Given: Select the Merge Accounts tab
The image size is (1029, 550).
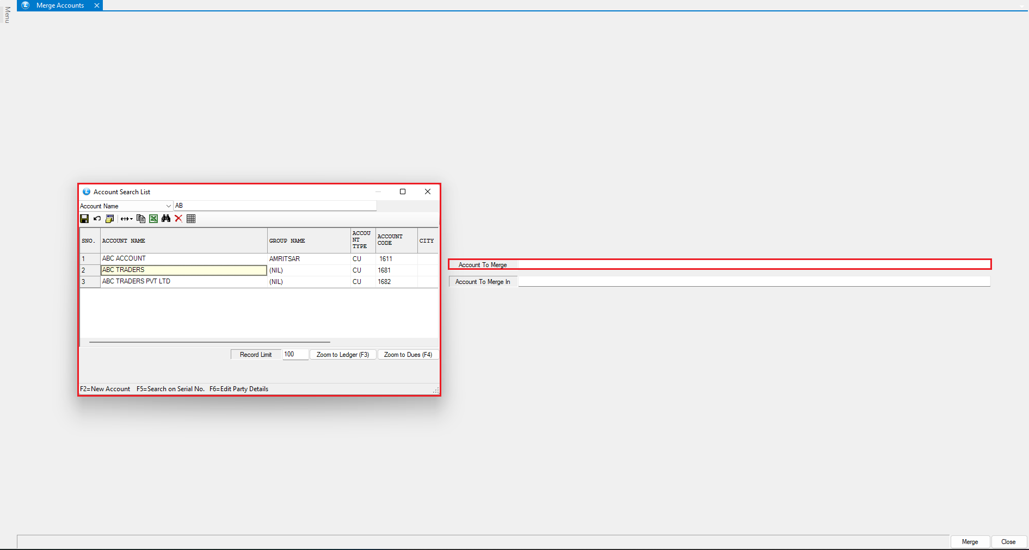Looking at the screenshot, I should (60, 5).
